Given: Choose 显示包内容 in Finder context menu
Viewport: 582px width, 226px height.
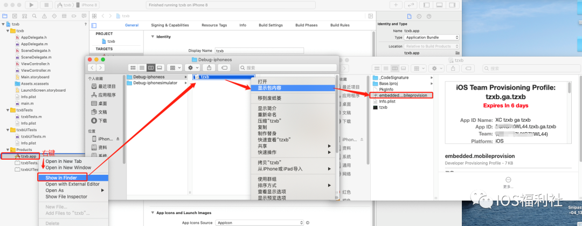Looking at the screenshot, I should 293,88.
